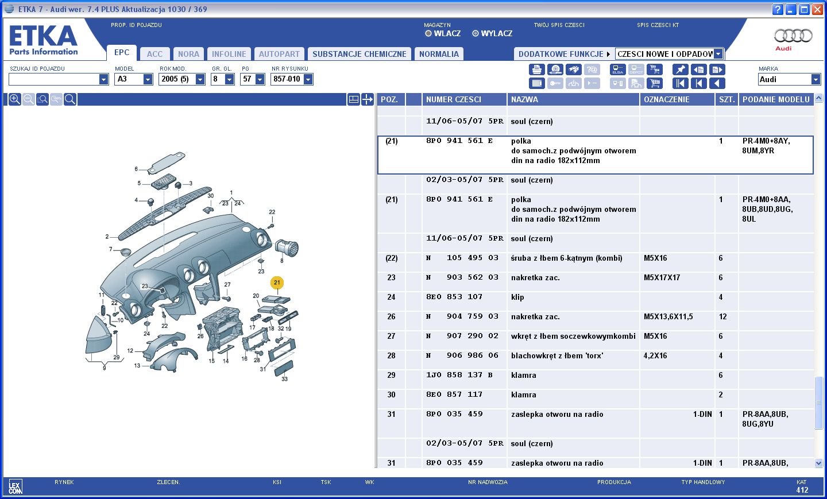Click highlighted callout 21 in the illustration

[277, 283]
